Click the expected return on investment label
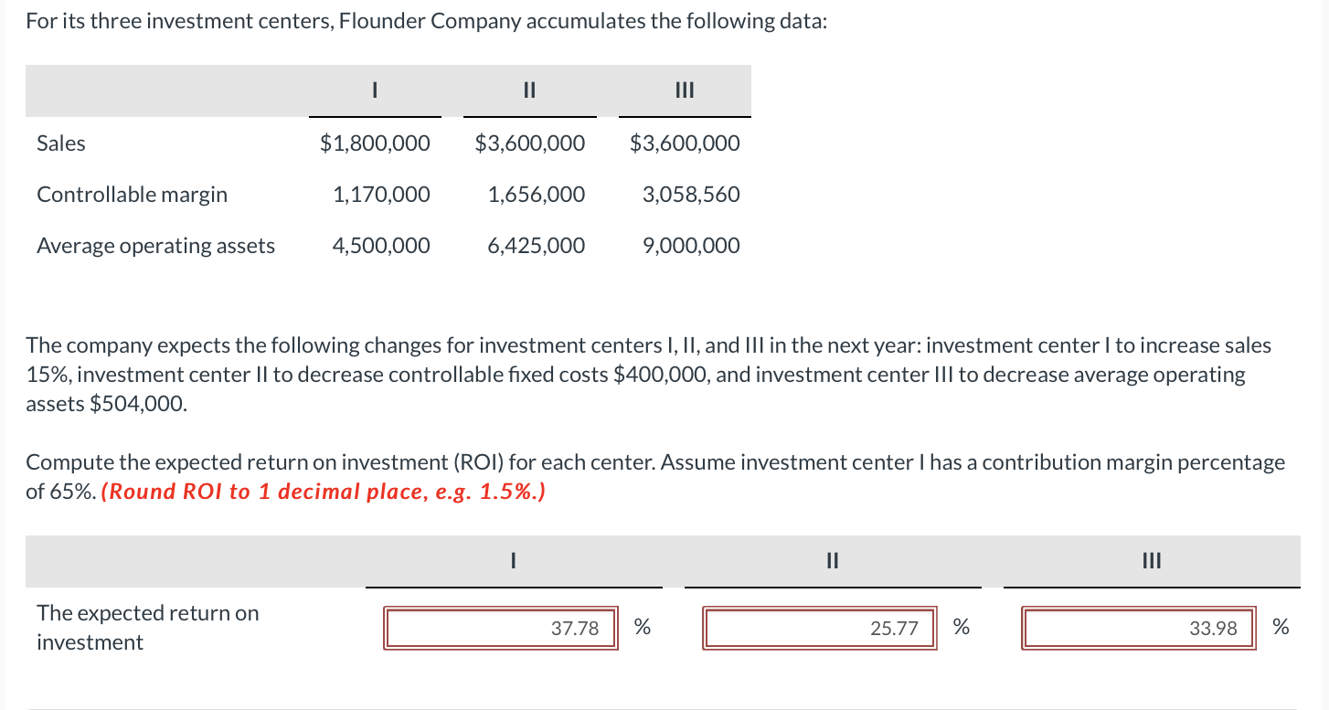Image resolution: width=1329 pixels, height=710 pixels. [x=148, y=628]
